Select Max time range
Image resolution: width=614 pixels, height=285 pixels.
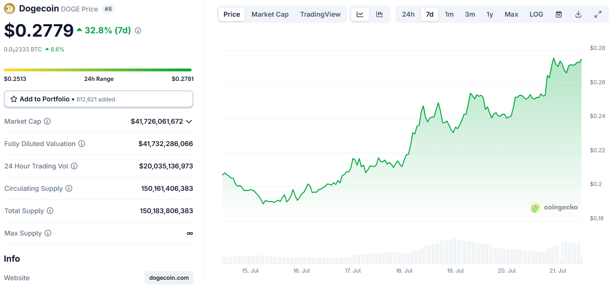512,14
